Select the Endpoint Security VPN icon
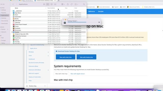163x91 pixels. pos(13,34)
